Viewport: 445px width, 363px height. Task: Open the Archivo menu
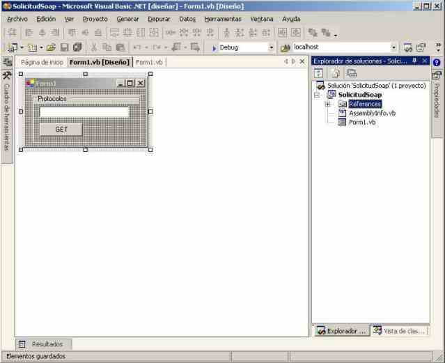coord(17,19)
